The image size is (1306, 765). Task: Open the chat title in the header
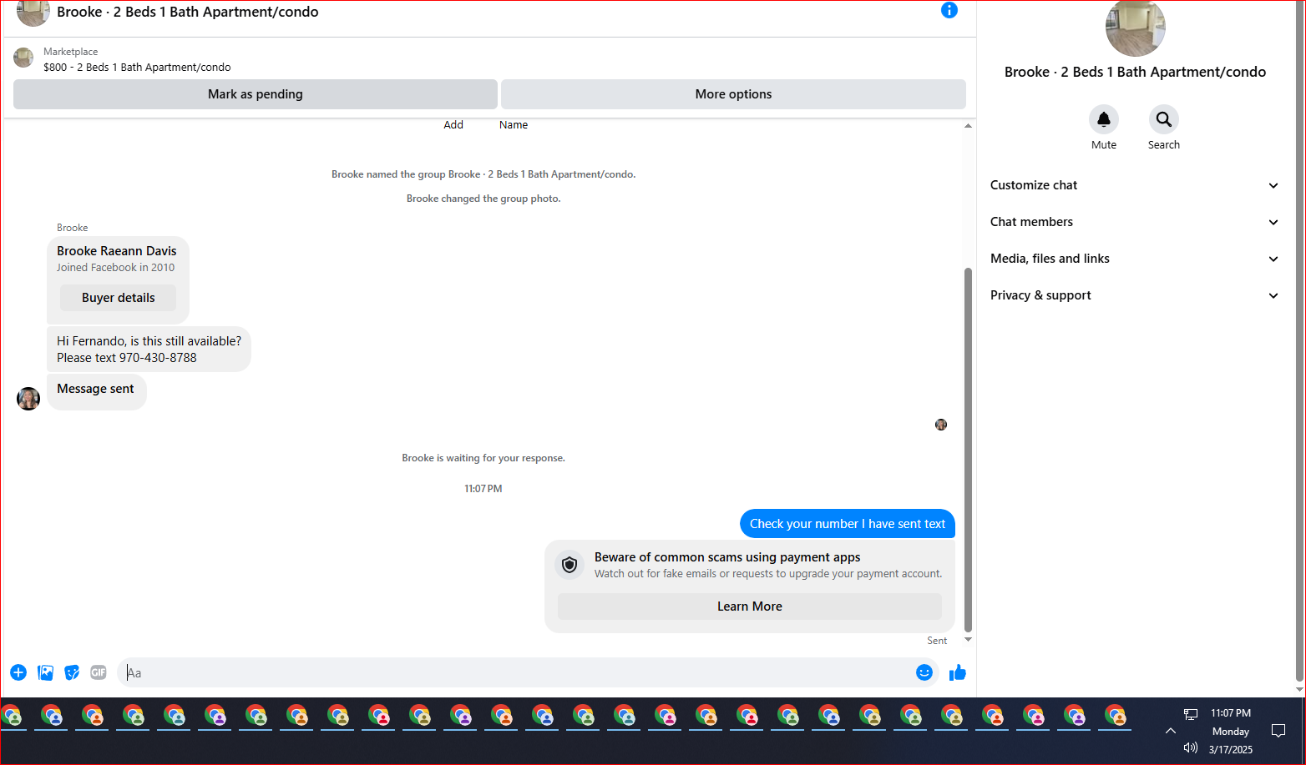188,12
